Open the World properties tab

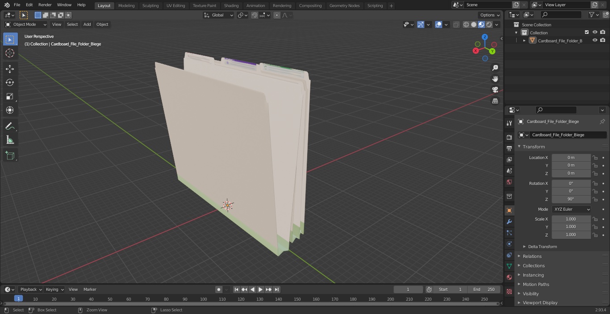click(x=509, y=182)
